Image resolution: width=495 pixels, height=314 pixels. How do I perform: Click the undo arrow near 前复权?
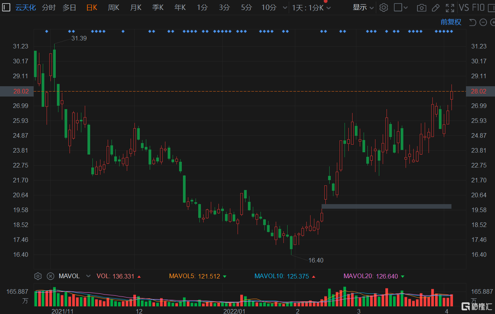point(472,22)
